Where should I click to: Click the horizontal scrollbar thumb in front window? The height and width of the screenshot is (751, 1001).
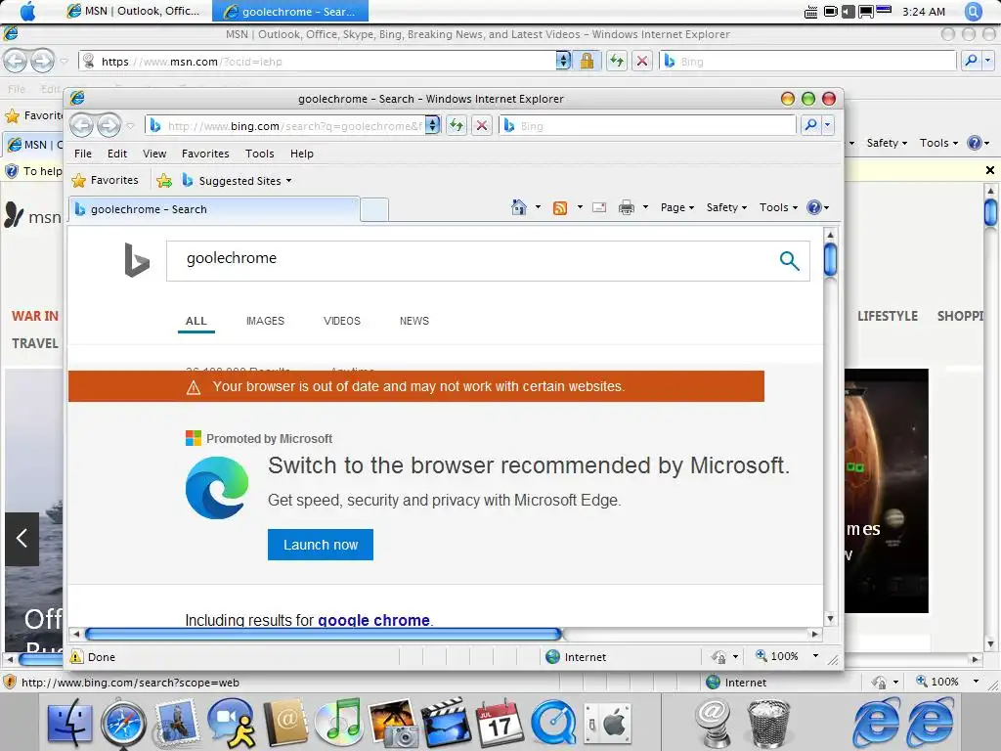click(x=323, y=634)
